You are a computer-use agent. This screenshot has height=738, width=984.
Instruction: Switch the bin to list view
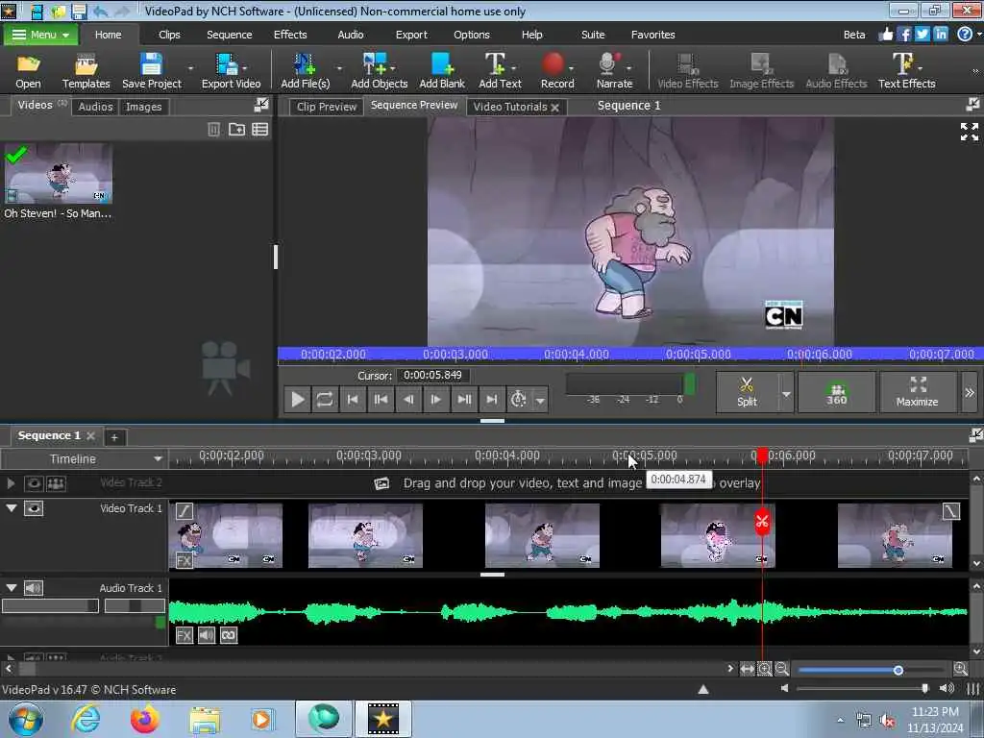(x=259, y=130)
